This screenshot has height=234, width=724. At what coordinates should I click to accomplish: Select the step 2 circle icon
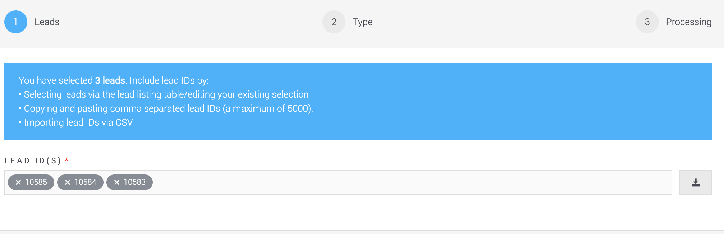click(x=334, y=22)
